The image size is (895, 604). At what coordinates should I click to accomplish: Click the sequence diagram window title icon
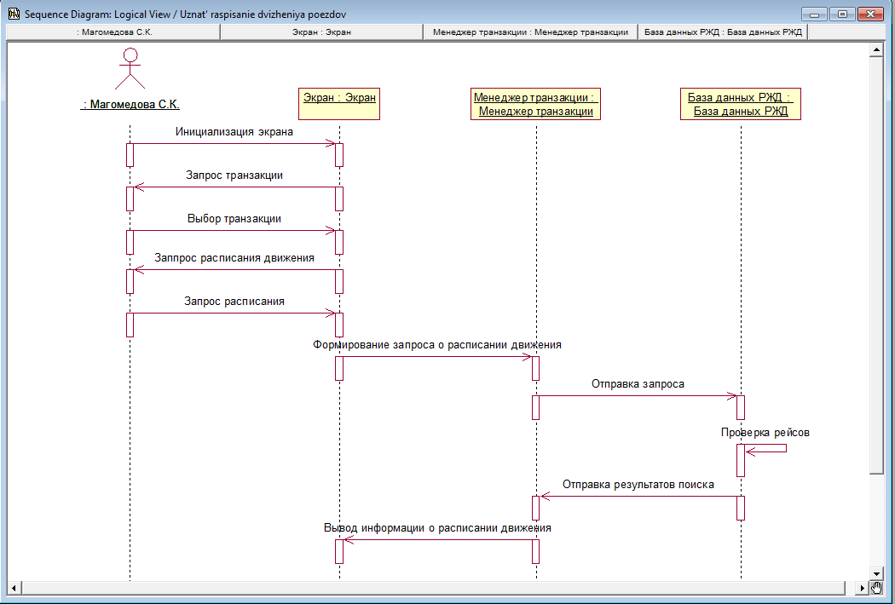pos(14,14)
